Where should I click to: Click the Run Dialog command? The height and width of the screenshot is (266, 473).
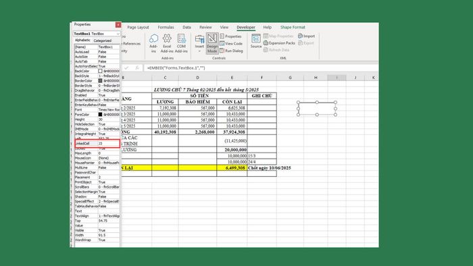coord(231,51)
